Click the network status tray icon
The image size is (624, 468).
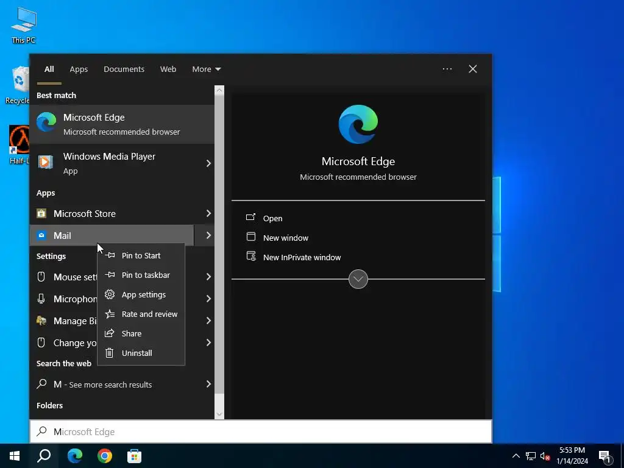coord(531,456)
